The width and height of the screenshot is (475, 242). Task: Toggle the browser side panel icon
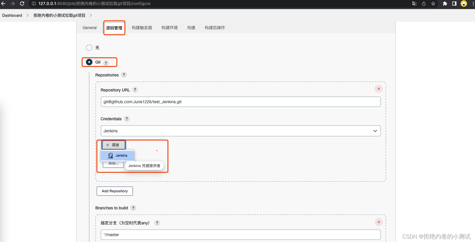coord(454,4)
